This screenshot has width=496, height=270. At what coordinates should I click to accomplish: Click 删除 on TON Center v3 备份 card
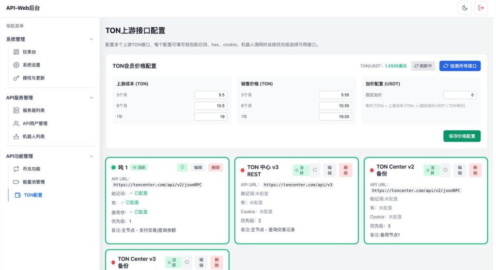point(217,262)
